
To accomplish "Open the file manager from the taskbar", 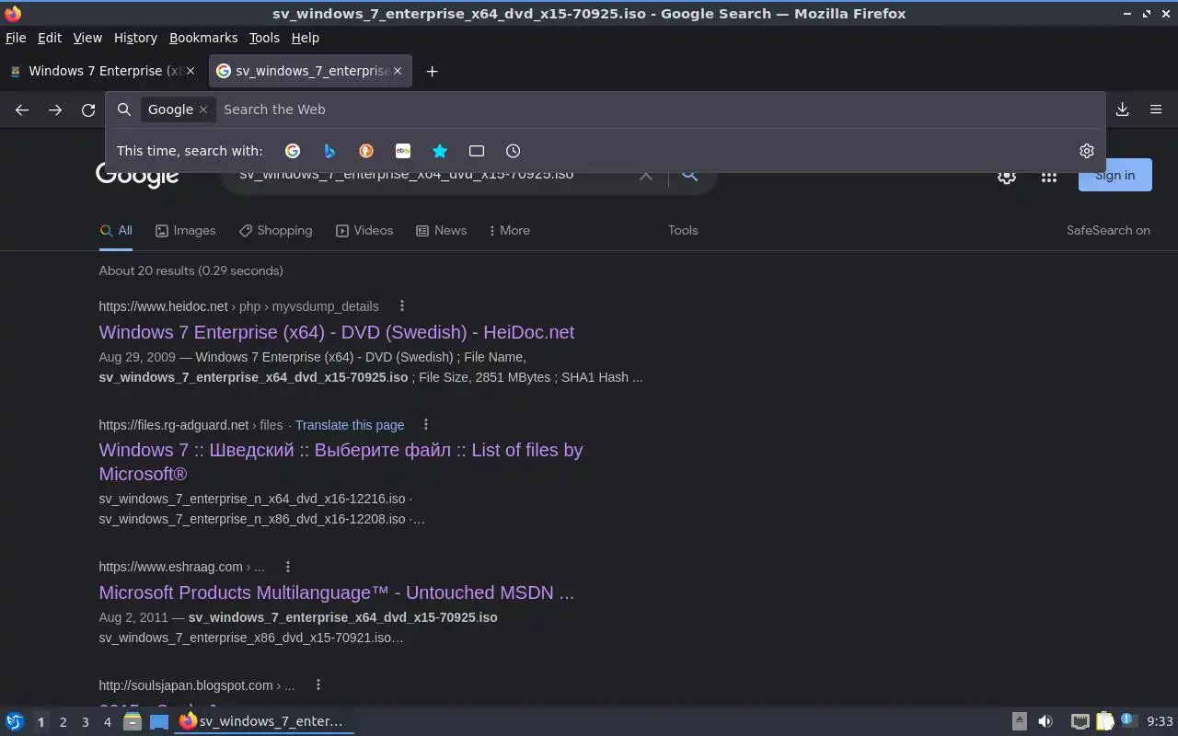I will click(x=133, y=721).
